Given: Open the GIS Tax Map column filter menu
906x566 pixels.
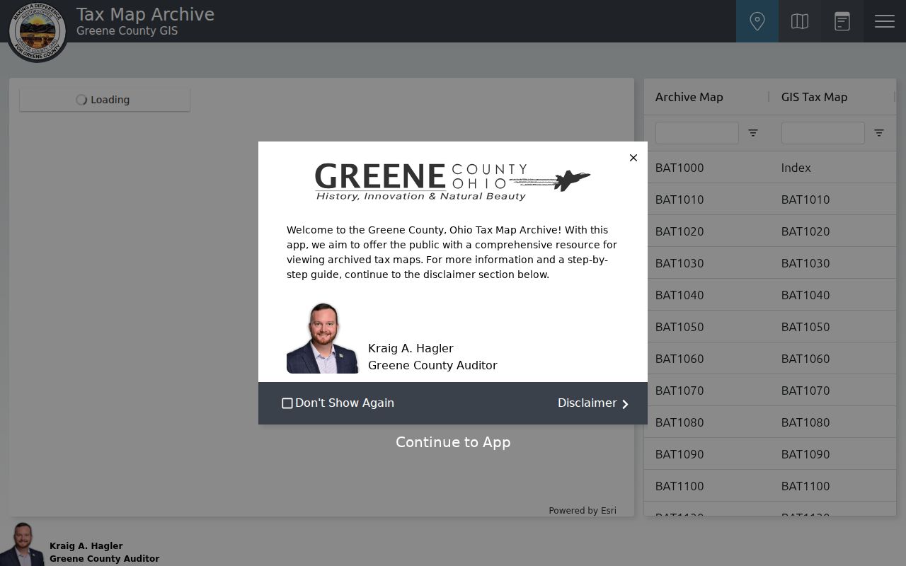Looking at the screenshot, I should [879, 133].
